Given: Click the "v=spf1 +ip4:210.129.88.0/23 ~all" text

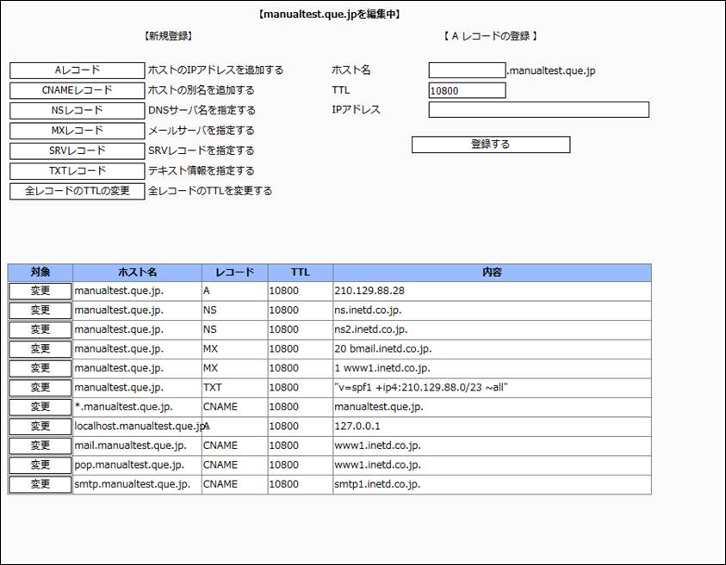Looking at the screenshot, I should 421,388.
